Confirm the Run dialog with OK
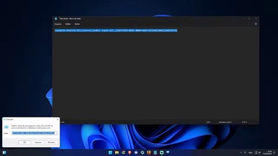 [x=24, y=143]
